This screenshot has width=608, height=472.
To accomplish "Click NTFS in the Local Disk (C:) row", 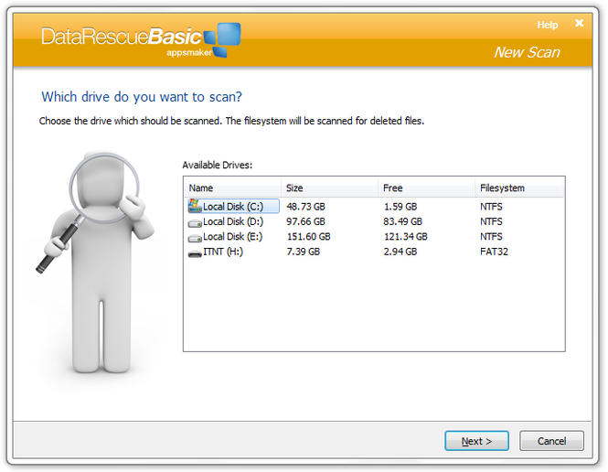I will click(x=491, y=207).
